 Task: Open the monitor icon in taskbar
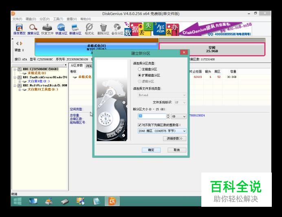click(x=33, y=201)
